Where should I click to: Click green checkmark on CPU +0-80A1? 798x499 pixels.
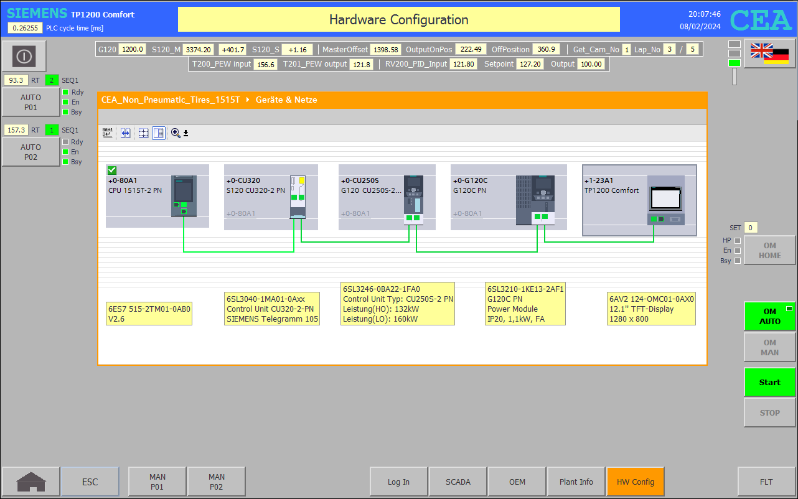(112, 170)
